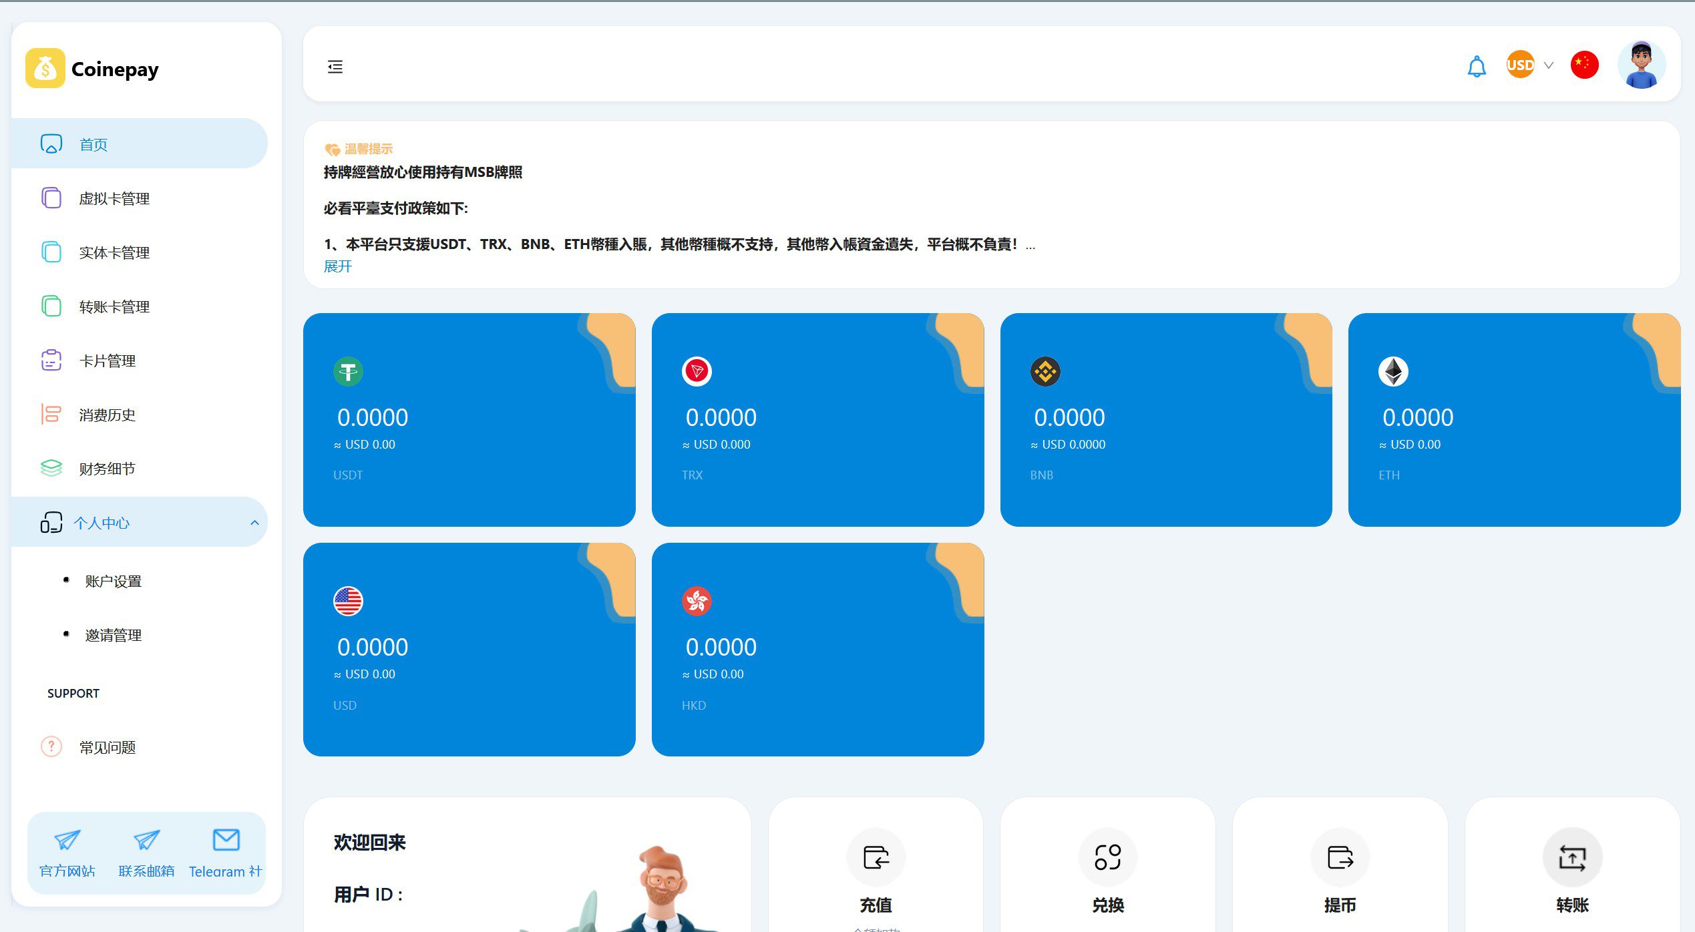The image size is (1695, 932).
Task: Click the notification bell icon
Action: click(1476, 66)
